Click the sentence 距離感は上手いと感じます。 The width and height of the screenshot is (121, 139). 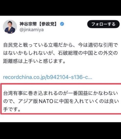coord(34,61)
